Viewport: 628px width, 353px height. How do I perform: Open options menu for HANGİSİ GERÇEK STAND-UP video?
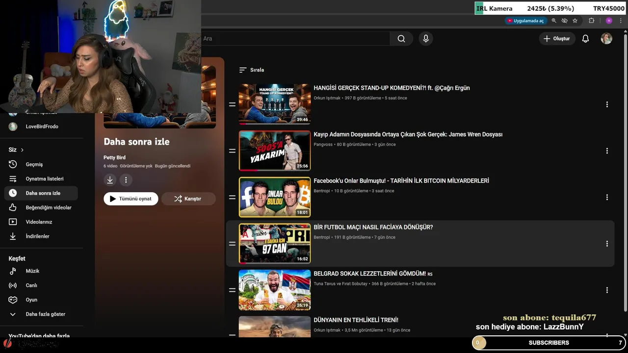pos(607,104)
